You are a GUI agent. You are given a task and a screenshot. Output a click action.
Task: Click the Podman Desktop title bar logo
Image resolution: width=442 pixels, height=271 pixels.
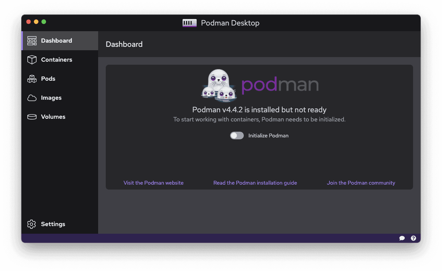tap(189, 23)
